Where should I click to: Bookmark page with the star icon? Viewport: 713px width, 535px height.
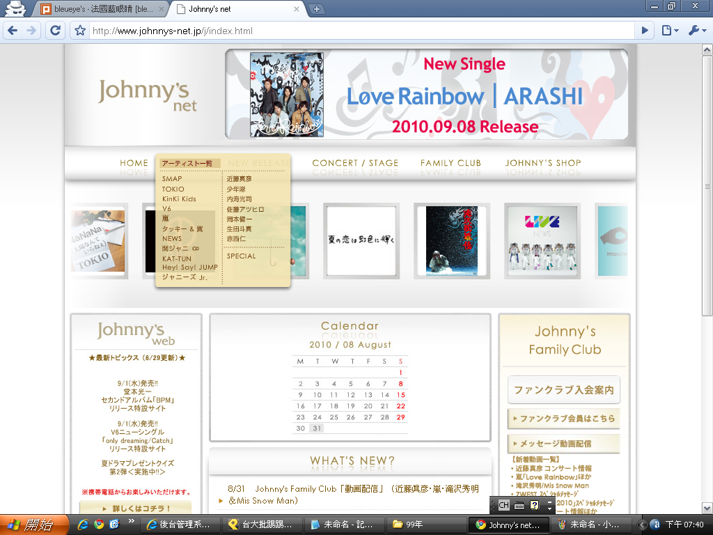(x=81, y=31)
